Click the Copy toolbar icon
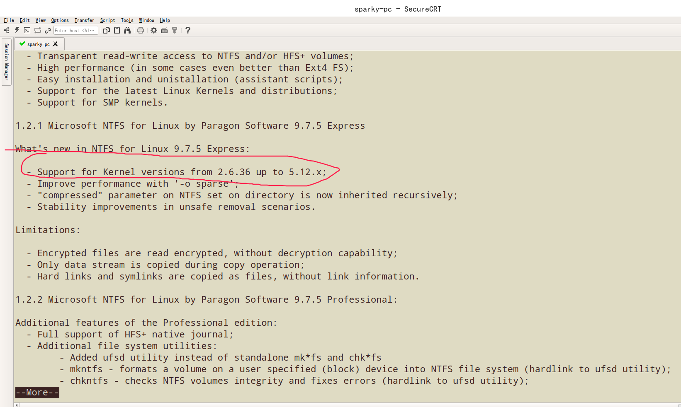681x407 pixels. coord(107,30)
